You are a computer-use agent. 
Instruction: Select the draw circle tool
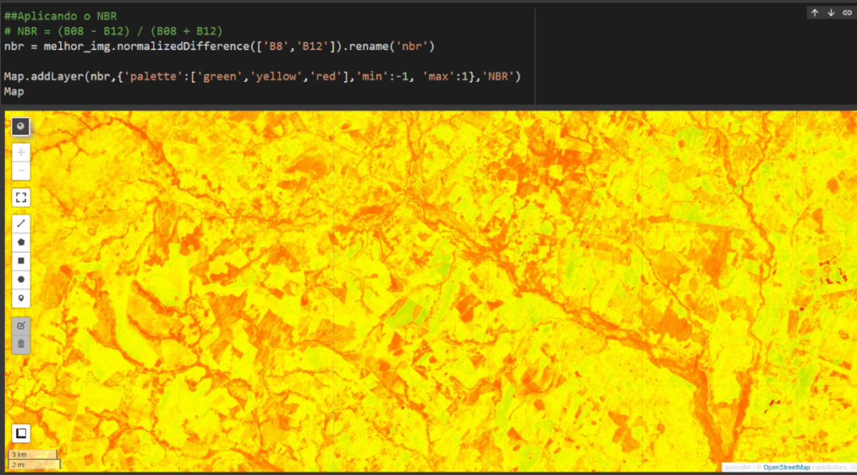coord(21,278)
